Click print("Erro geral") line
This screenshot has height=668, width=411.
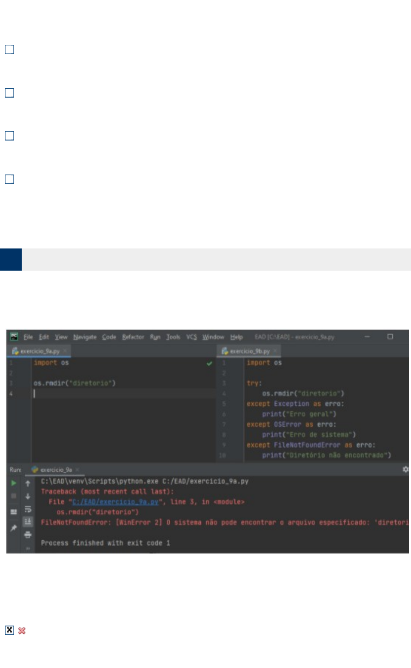(x=299, y=414)
